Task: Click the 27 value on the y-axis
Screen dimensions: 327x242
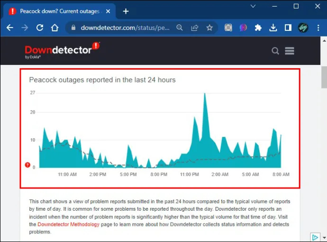Action: [33, 93]
